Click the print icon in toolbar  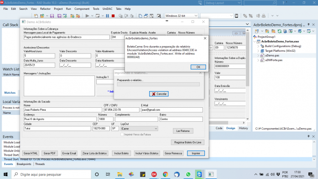pos(264,16)
